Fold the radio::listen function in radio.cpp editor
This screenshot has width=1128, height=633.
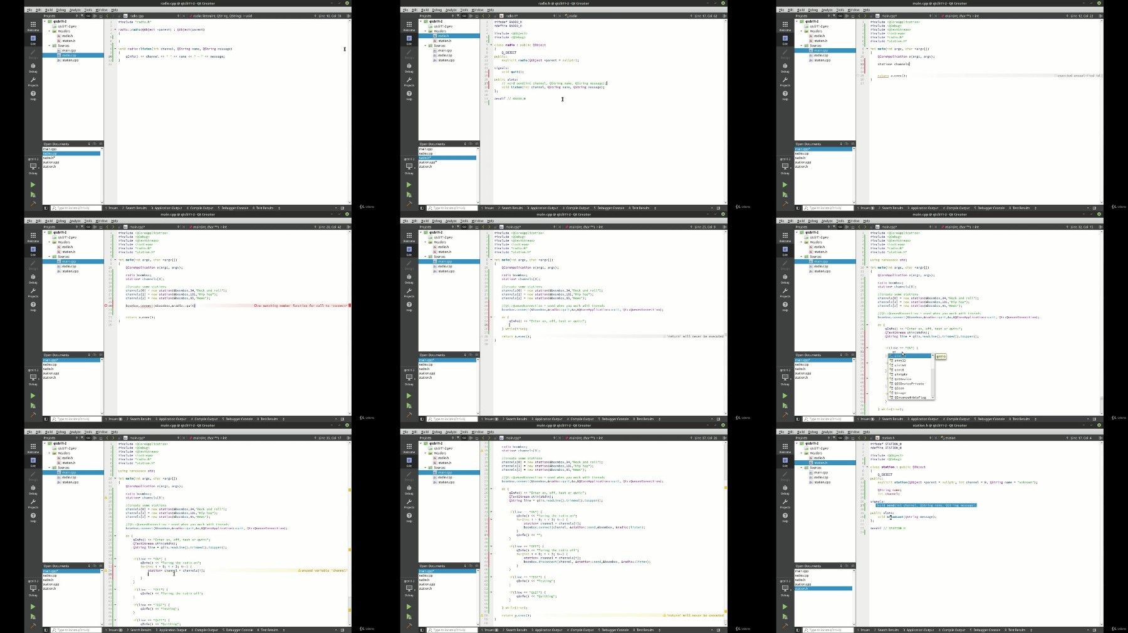coord(115,49)
